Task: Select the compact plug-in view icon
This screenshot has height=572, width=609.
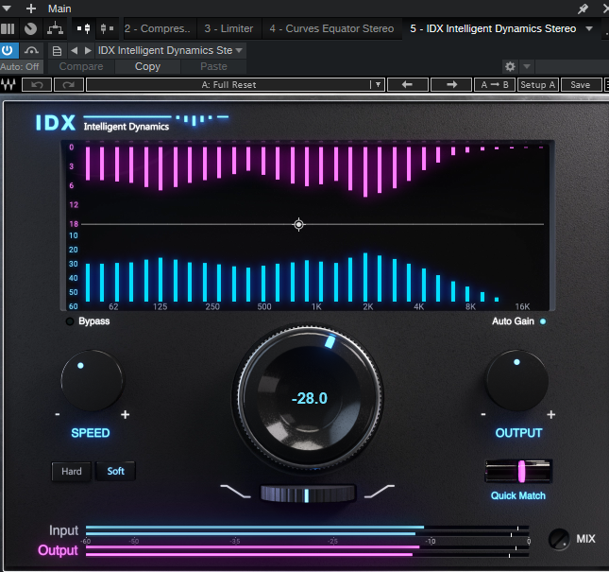Action: point(107,28)
